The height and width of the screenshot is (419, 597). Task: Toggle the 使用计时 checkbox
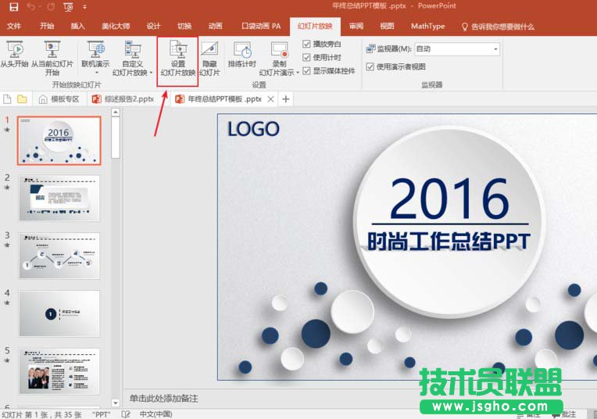pos(306,58)
